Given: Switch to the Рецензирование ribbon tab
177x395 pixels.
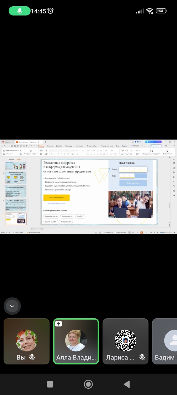Looking at the screenshot, I should coord(107,146).
